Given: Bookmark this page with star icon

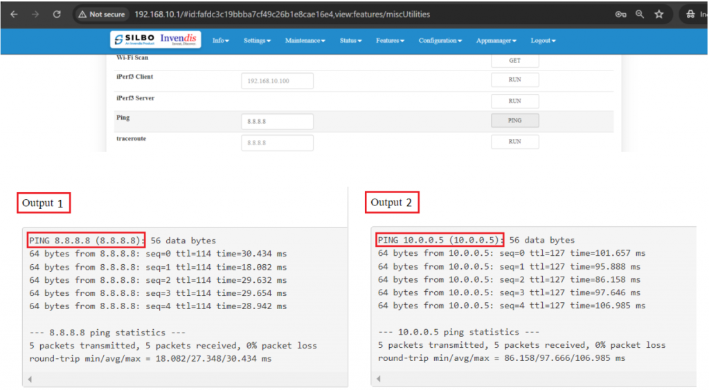Looking at the screenshot, I should [659, 14].
